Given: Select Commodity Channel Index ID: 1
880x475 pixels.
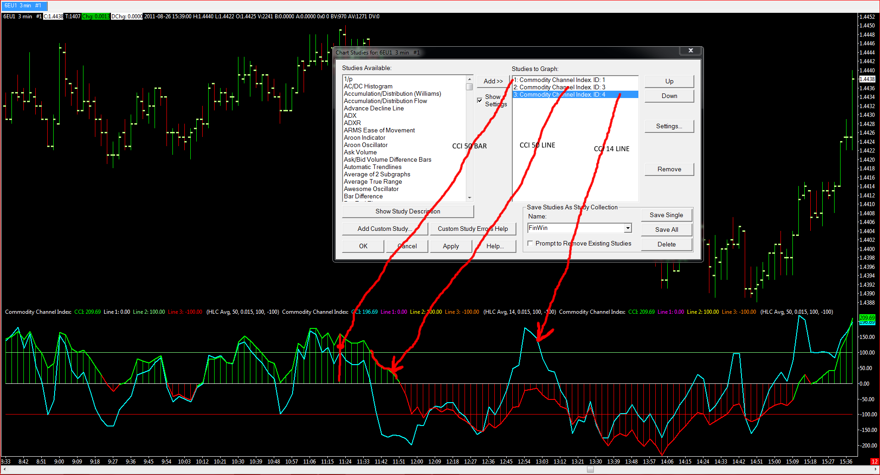Looking at the screenshot, I should [x=575, y=80].
